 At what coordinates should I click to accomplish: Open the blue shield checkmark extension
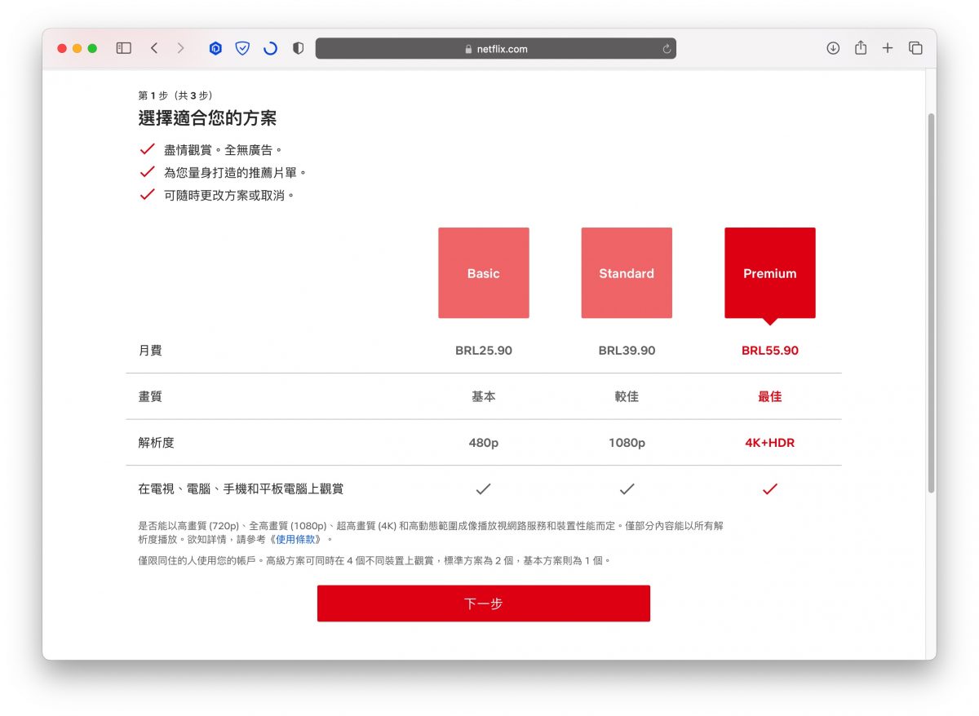click(242, 48)
